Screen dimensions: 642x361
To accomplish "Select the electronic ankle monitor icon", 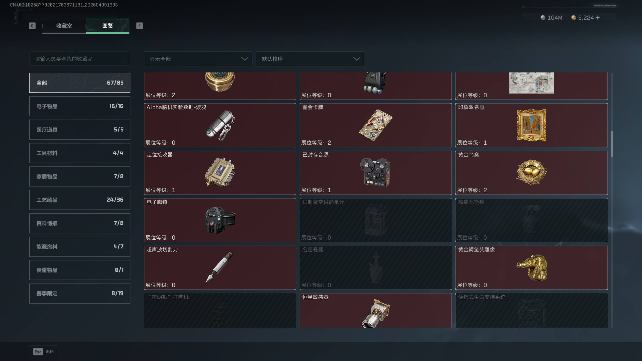I will [220, 220].
